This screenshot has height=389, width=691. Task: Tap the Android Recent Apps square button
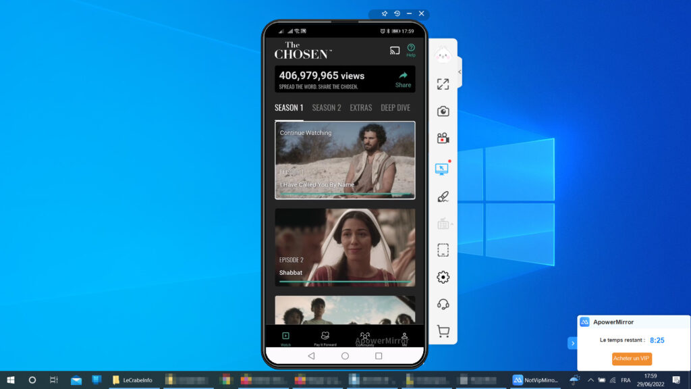[x=379, y=356]
